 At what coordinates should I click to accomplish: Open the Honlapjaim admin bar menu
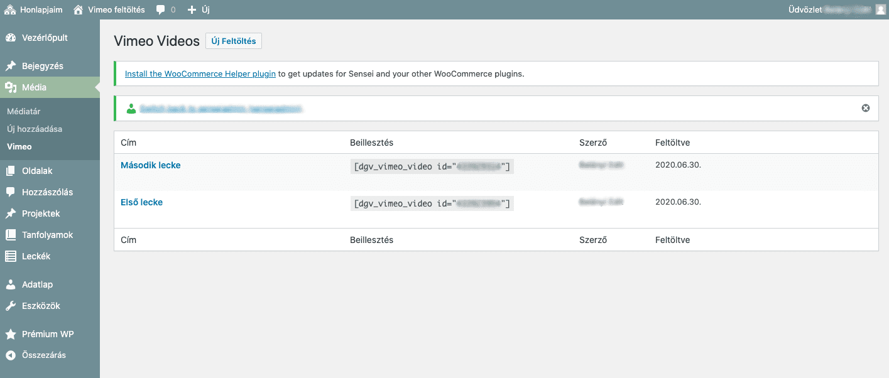click(x=33, y=9)
